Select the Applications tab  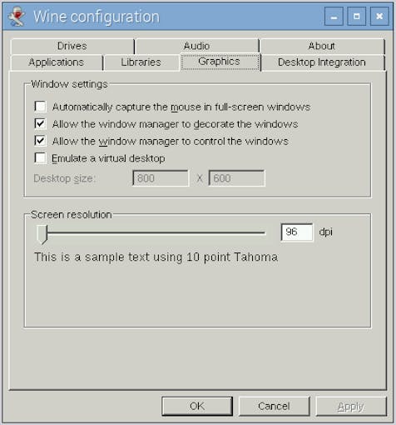coord(57,62)
